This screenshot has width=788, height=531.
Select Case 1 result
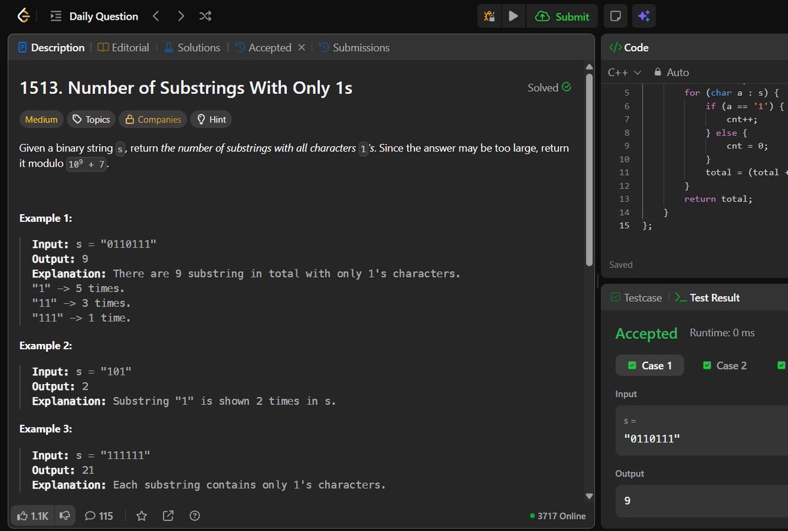click(649, 366)
